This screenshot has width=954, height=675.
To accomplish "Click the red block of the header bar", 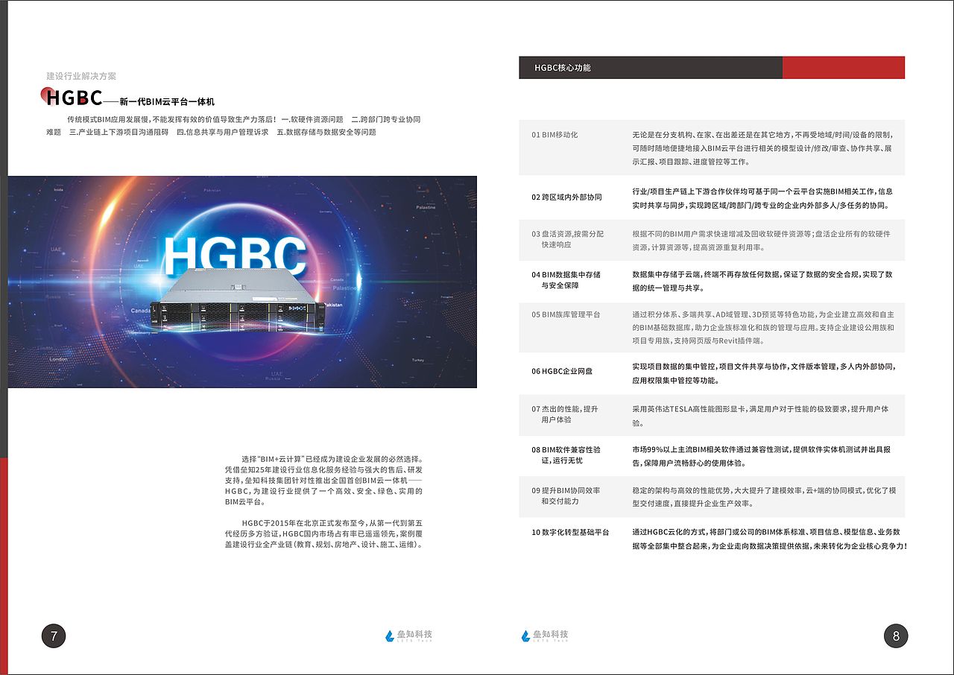I will 844,67.
